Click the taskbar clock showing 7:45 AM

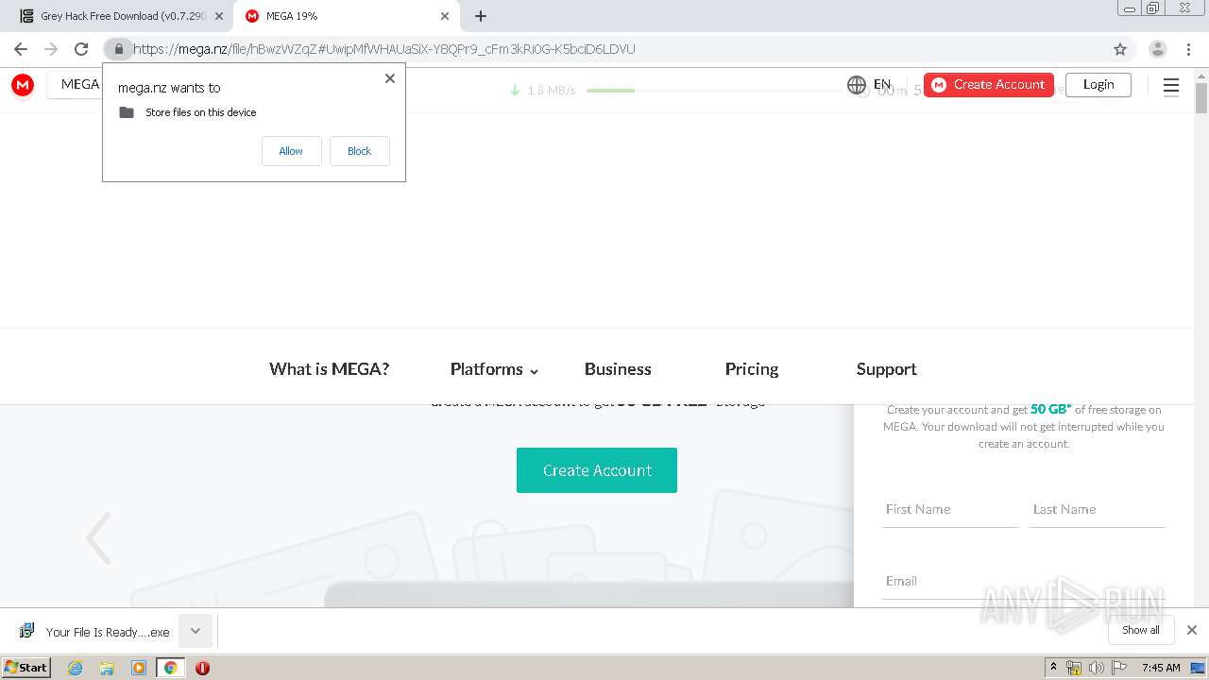coord(1161,668)
